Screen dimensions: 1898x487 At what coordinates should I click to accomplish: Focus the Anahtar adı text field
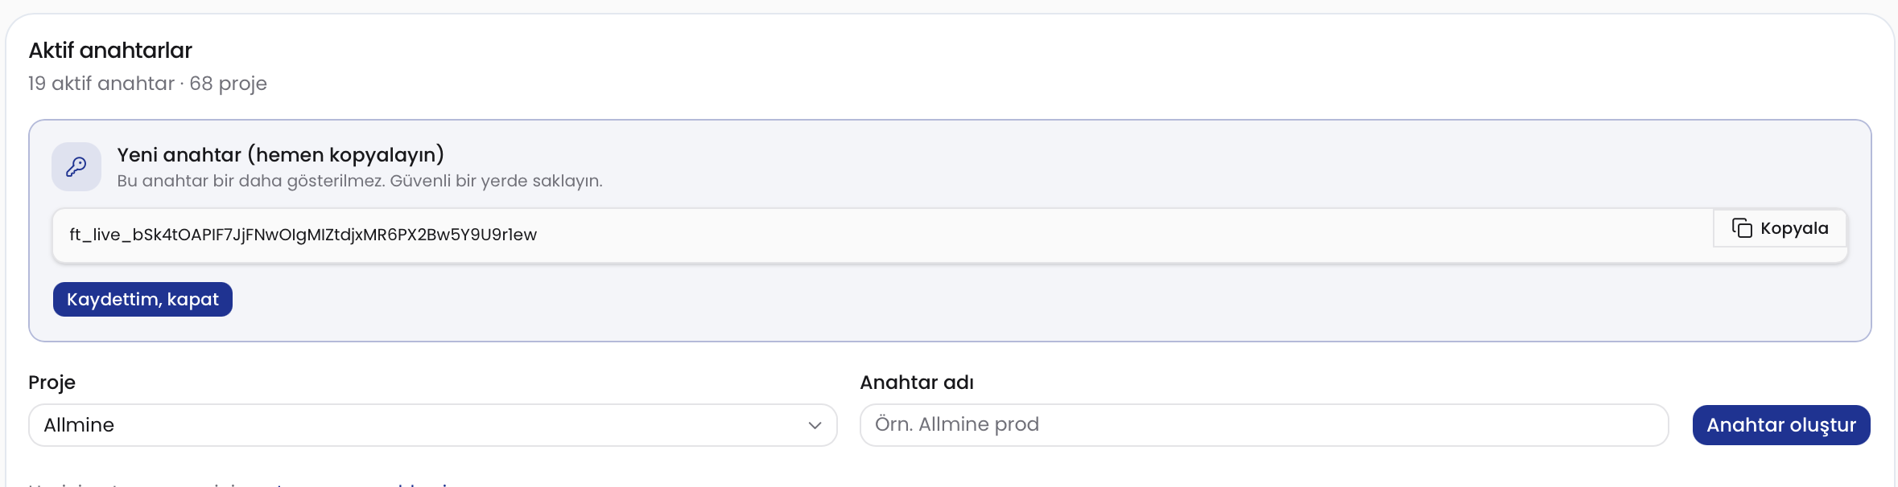(x=1264, y=425)
